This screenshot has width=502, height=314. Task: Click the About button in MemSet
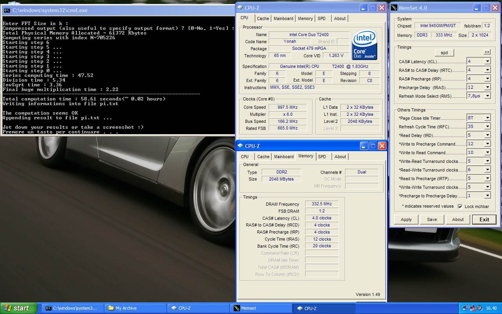click(x=458, y=219)
